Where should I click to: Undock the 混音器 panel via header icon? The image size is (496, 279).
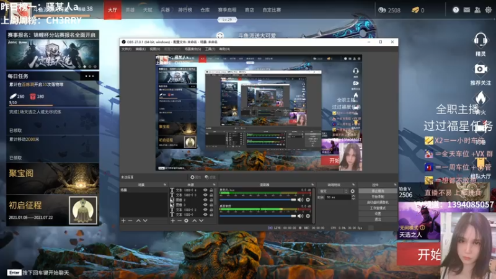312,184
